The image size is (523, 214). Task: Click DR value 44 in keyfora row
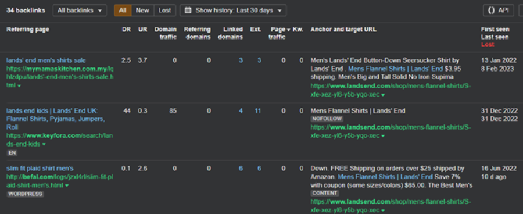127,111
